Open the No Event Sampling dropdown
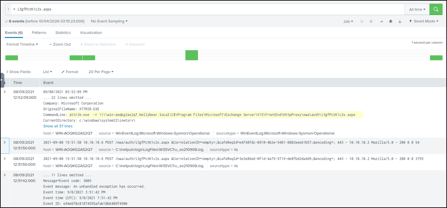This screenshot has width=447, height=208. tap(109, 21)
